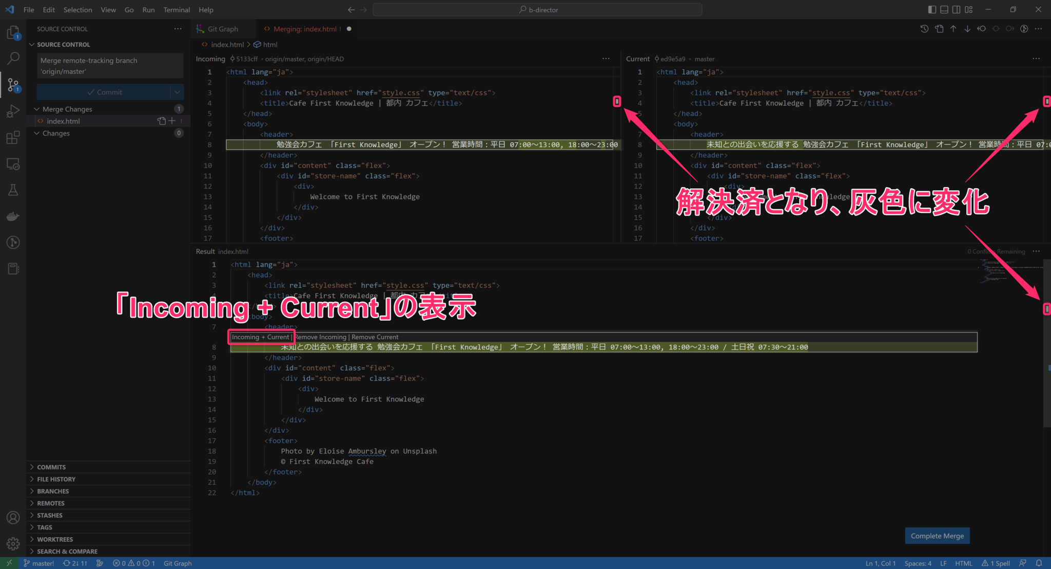Expand the COMMITS section

coord(51,467)
